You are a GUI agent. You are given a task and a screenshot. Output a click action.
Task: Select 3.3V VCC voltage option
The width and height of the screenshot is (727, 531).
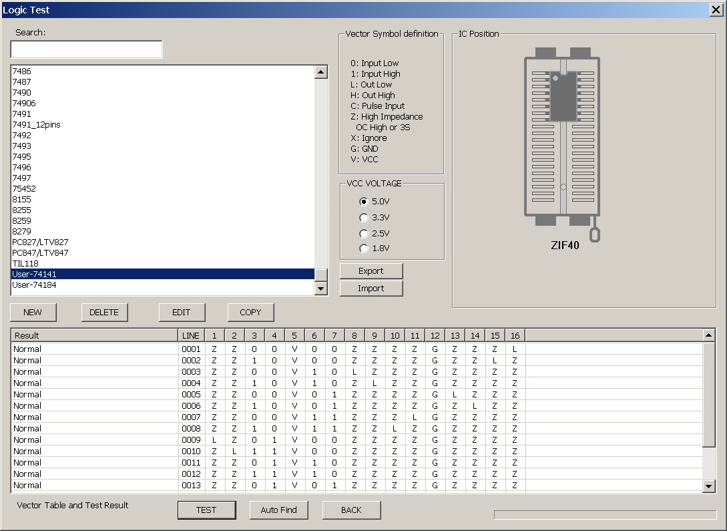(364, 218)
